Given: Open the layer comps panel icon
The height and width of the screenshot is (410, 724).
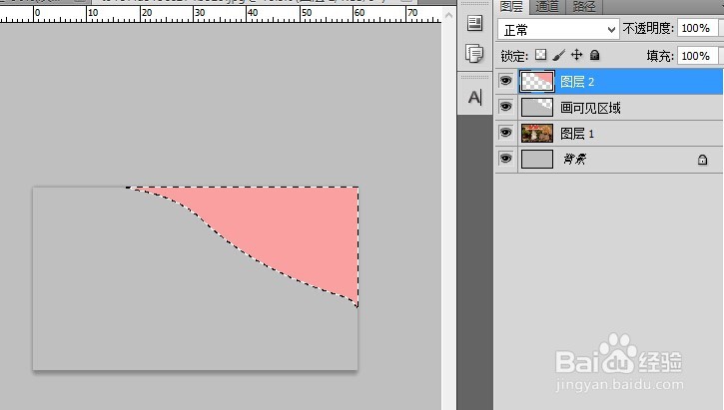Looking at the screenshot, I should 474,54.
